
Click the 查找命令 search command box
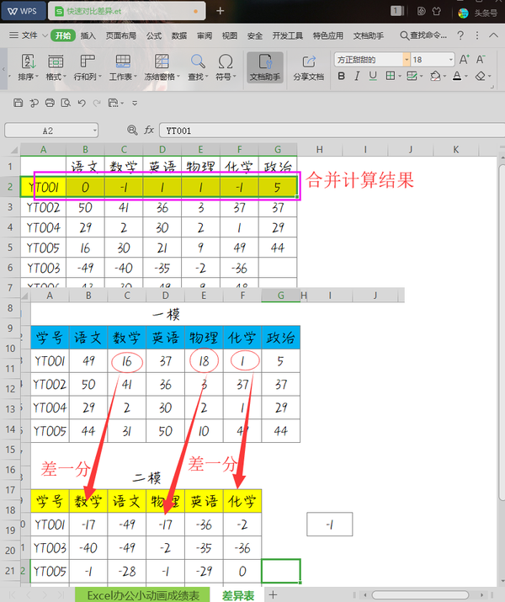423,35
